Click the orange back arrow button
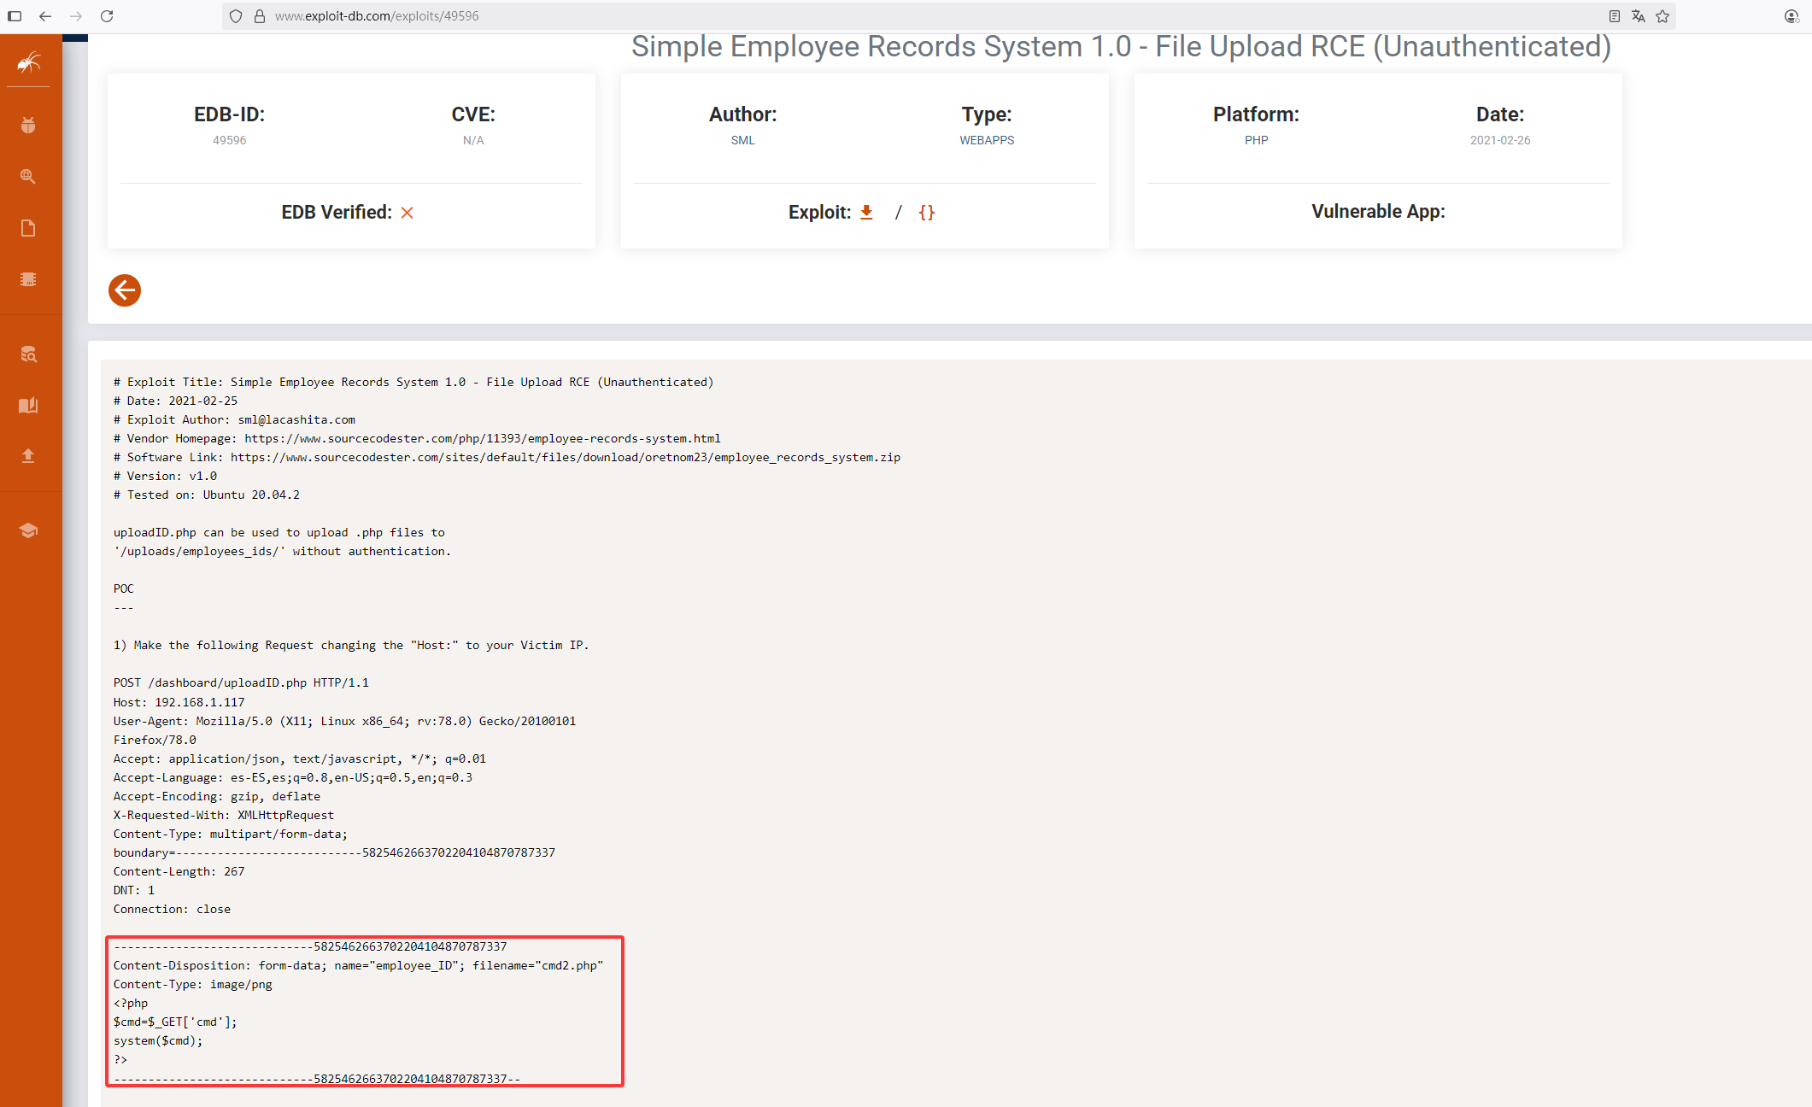The height and width of the screenshot is (1107, 1812). click(x=125, y=290)
